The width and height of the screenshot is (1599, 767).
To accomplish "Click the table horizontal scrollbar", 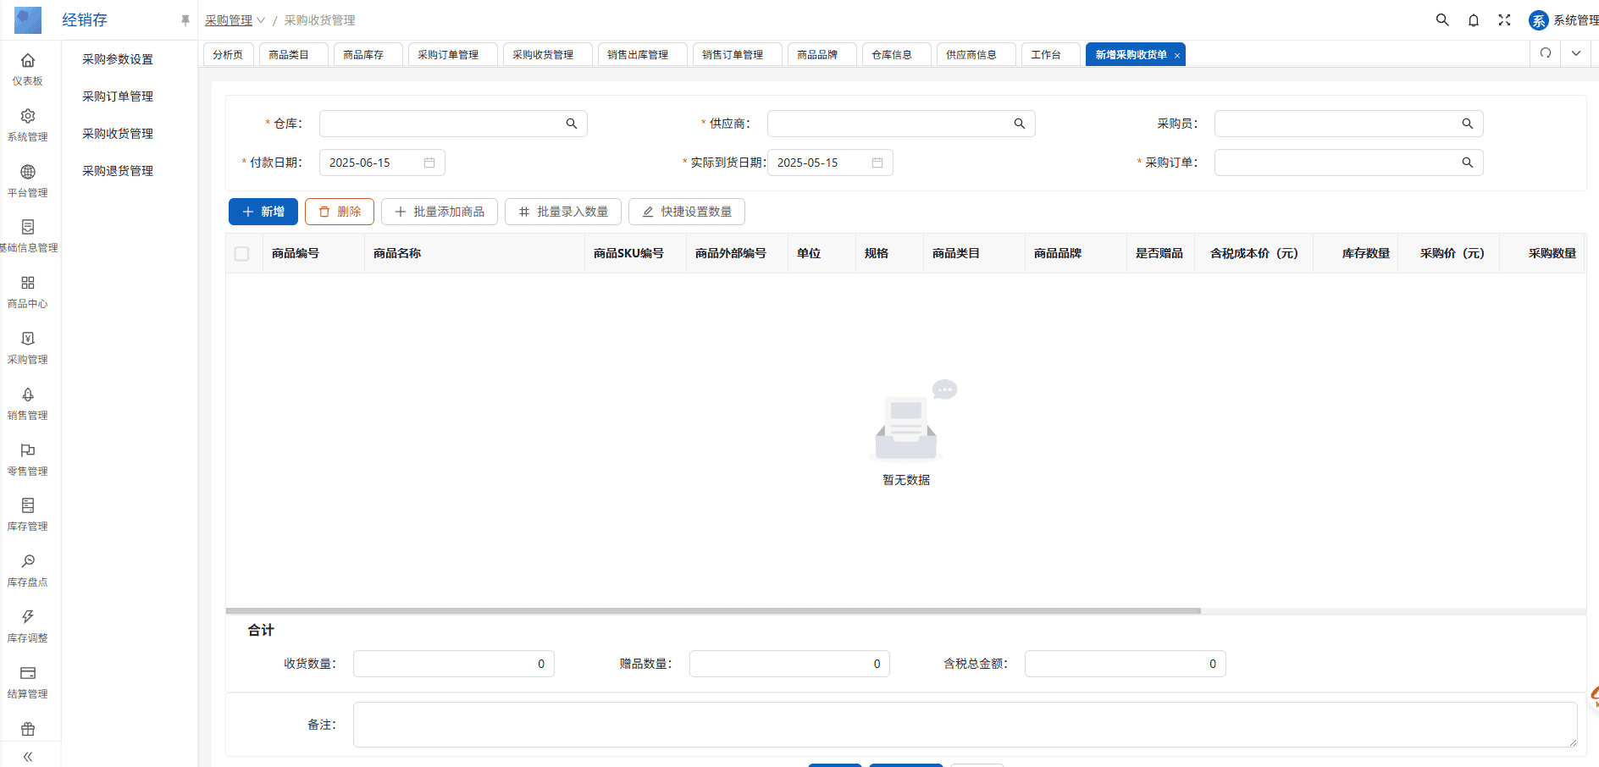I will pyautogui.click(x=713, y=610).
